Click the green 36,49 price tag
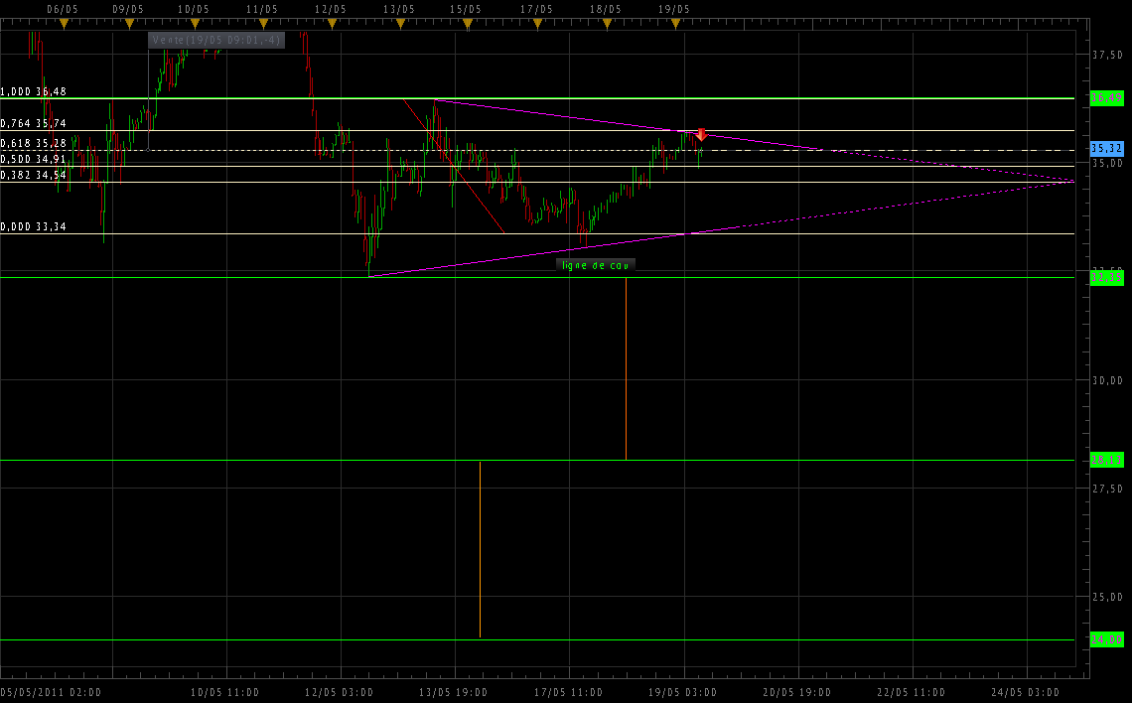1132x703 pixels. click(x=1106, y=97)
